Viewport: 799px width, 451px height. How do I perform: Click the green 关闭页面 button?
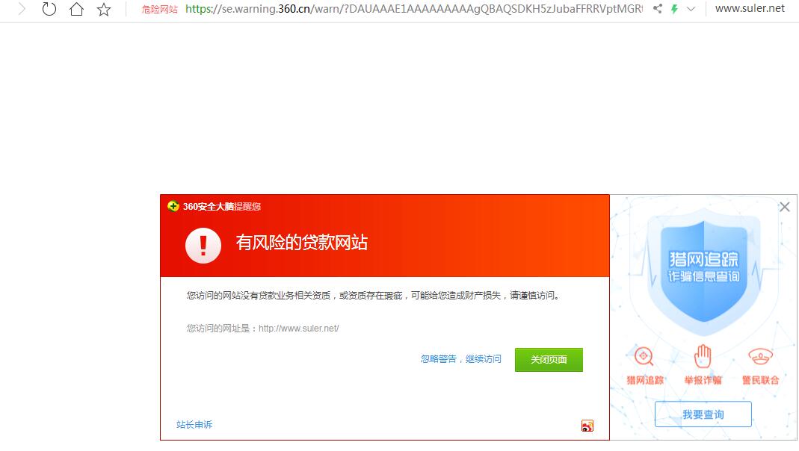[x=549, y=360]
